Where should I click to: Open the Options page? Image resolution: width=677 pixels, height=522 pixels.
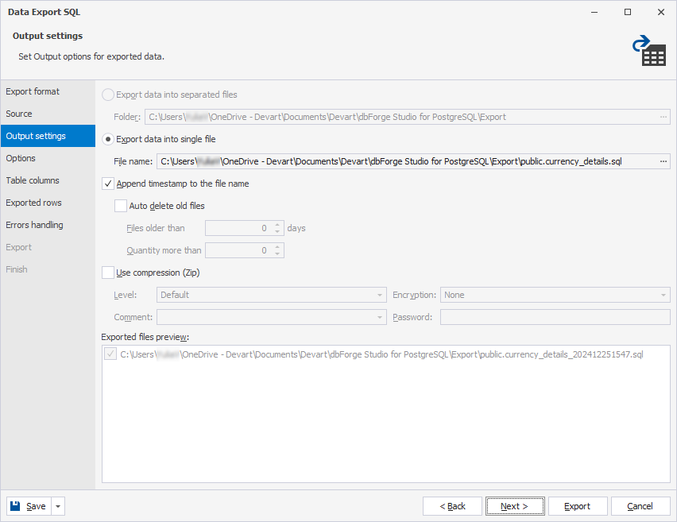pyautogui.click(x=48, y=158)
